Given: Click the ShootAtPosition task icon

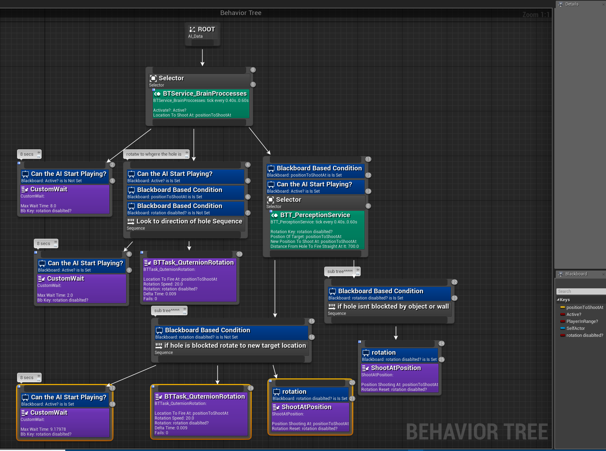Looking at the screenshot, I should (365, 368).
